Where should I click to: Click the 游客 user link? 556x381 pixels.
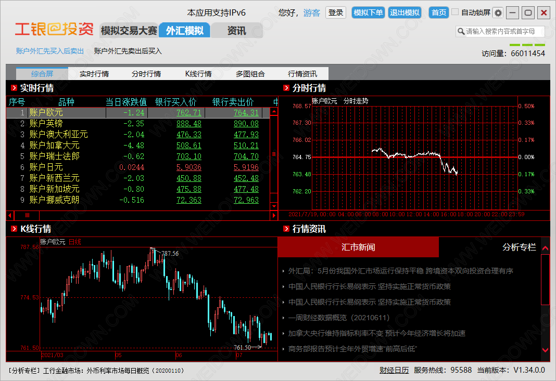[312, 13]
